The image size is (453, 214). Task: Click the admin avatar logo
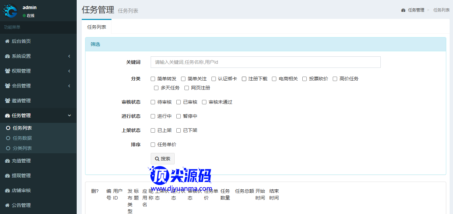pyautogui.click(x=10, y=10)
